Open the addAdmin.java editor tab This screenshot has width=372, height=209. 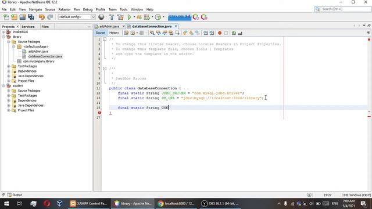(109, 26)
